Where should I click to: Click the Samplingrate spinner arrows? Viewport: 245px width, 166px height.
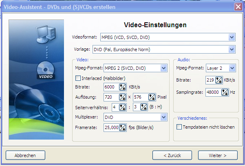[225, 92]
